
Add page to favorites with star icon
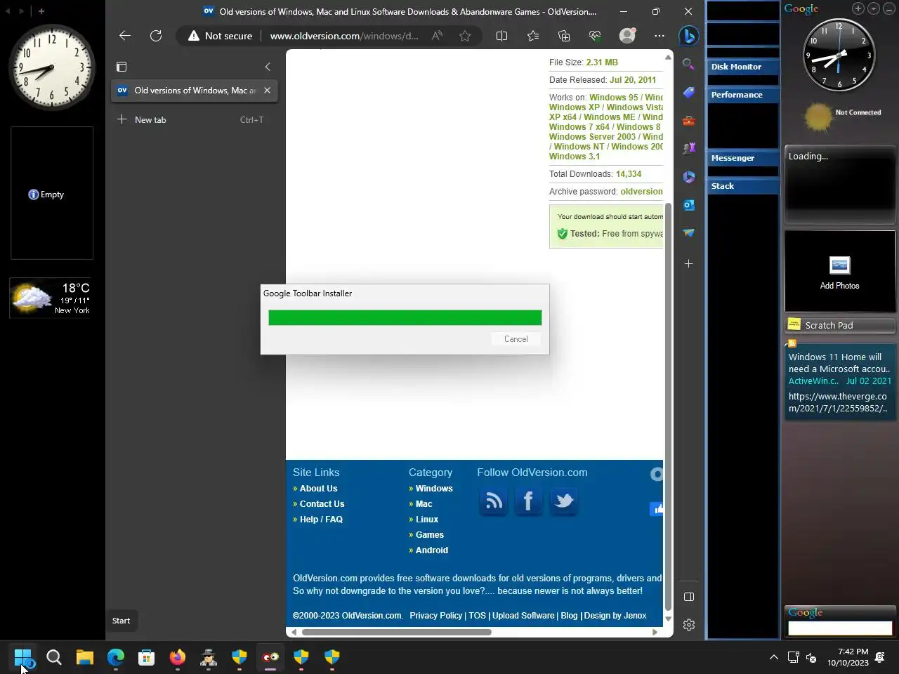465,36
